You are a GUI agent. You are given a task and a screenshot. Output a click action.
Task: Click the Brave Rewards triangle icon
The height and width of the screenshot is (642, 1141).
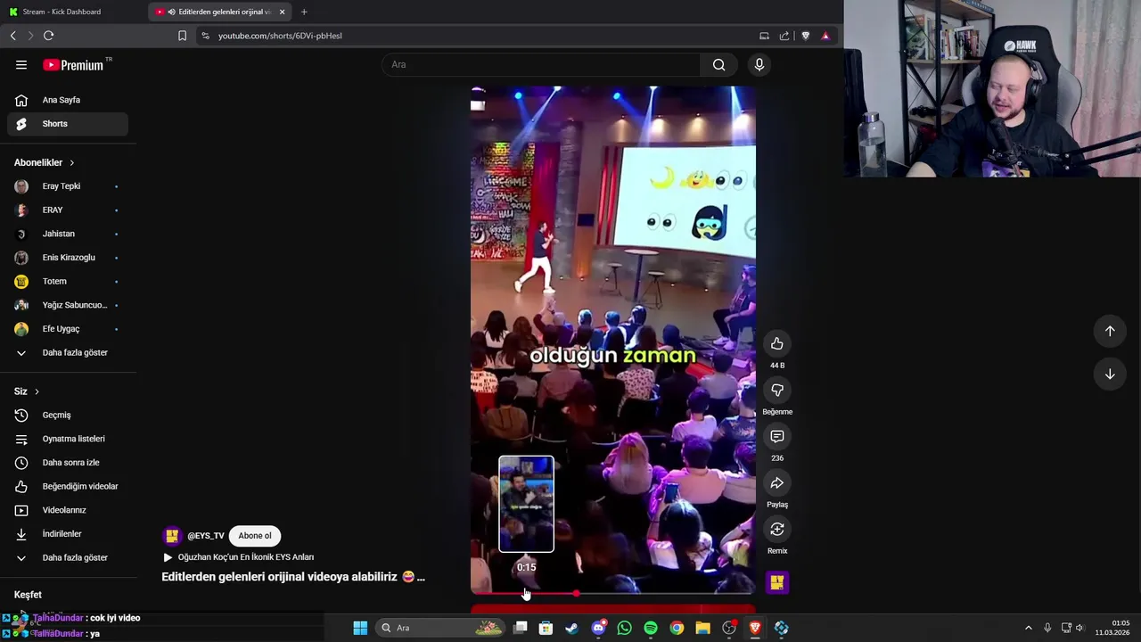(x=825, y=36)
